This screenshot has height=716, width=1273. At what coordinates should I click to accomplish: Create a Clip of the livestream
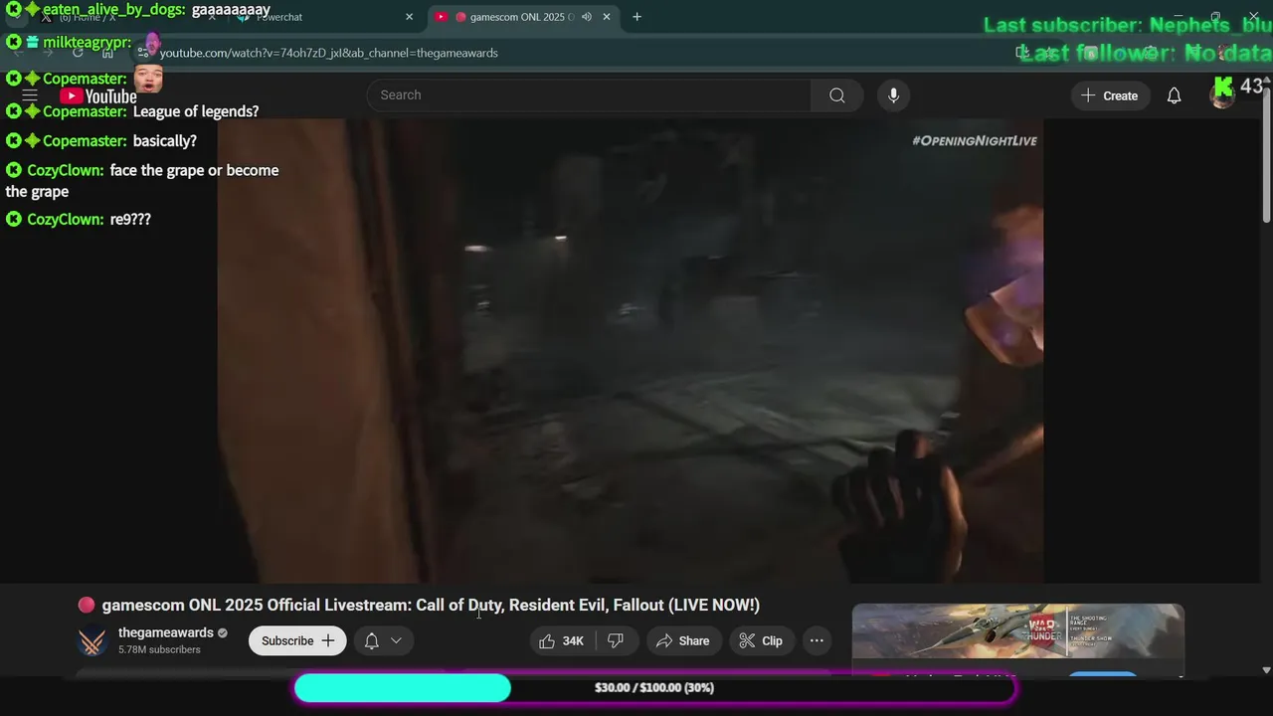[x=761, y=640]
